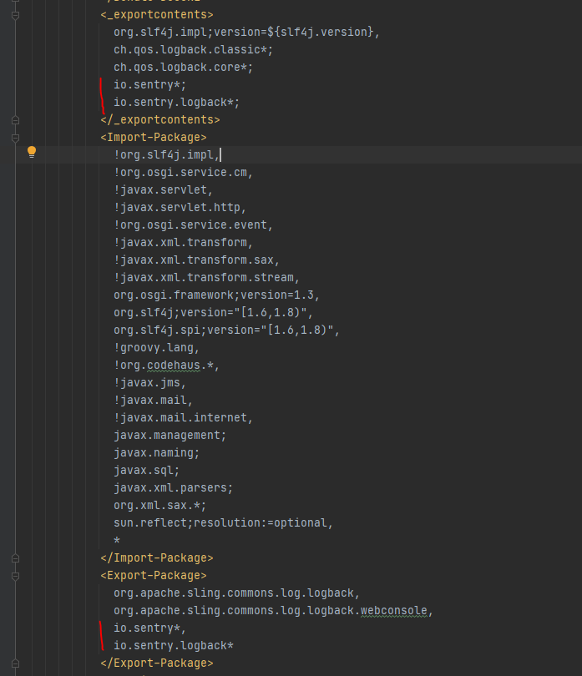Click the underlined word 'webconsole' in Export-Package

pos(394,610)
